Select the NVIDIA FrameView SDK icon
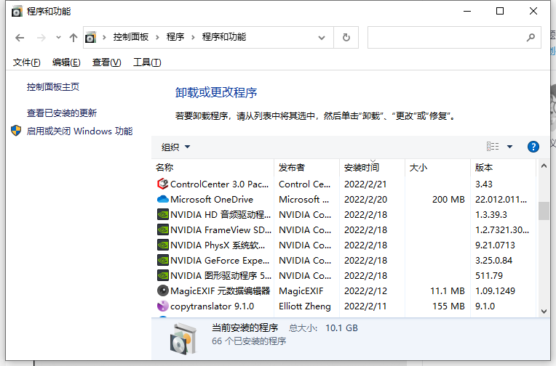The height and width of the screenshot is (366, 556). coord(163,229)
